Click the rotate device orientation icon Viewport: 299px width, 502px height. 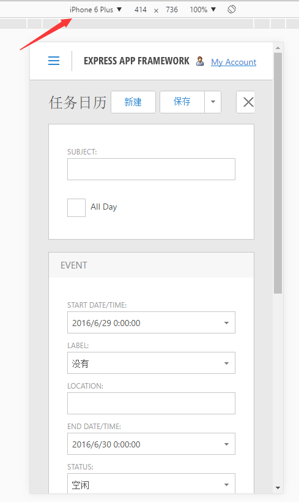point(232,10)
